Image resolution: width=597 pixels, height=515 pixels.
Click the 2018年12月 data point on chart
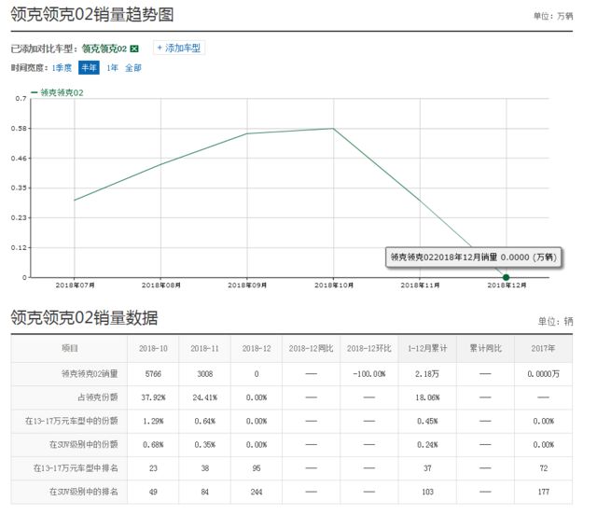pyautogui.click(x=506, y=277)
